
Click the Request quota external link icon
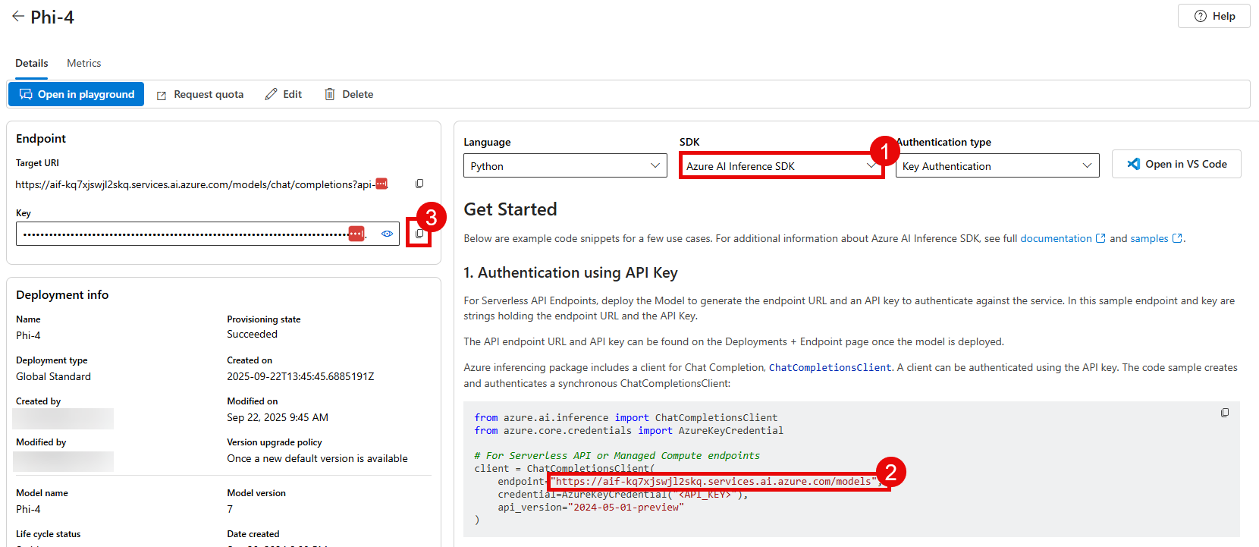162,95
